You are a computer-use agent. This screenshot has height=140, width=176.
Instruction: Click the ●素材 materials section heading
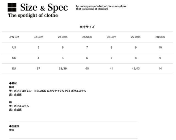pos(13,83)
